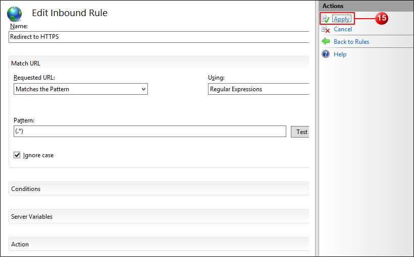
Task: Open the Using Regular Expressions combo box
Action: click(258, 89)
